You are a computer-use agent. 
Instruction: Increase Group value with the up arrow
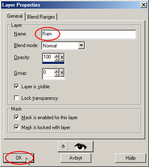[x=57, y=71]
